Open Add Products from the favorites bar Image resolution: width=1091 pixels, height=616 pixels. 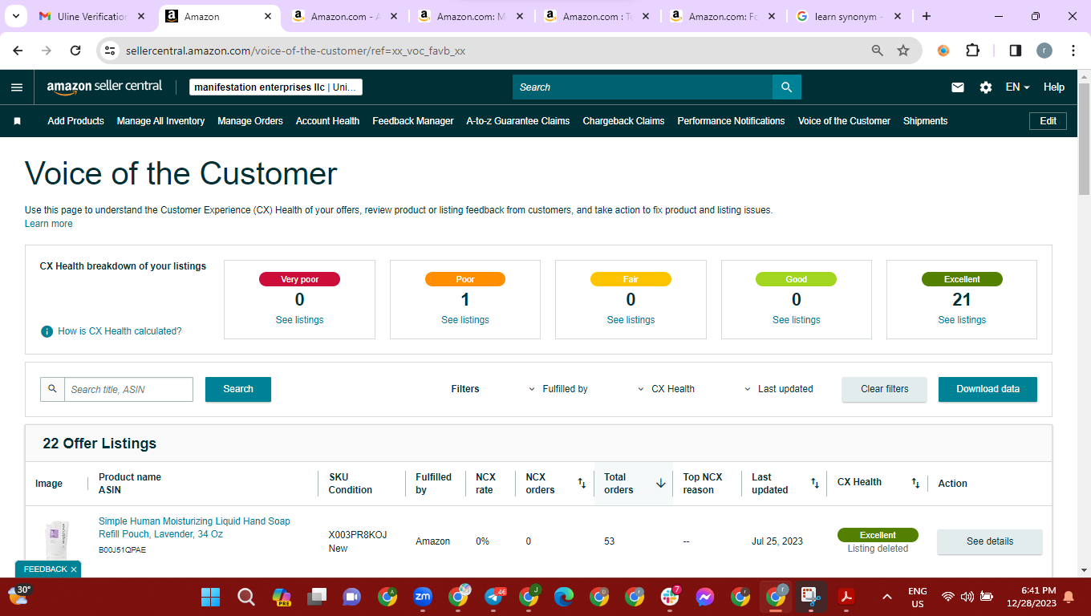tap(75, 121)
